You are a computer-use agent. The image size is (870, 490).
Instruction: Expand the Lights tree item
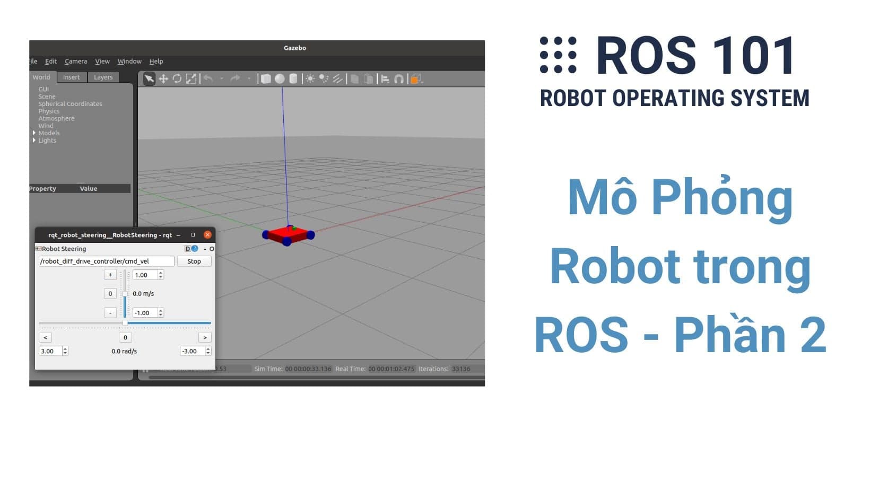33,141
